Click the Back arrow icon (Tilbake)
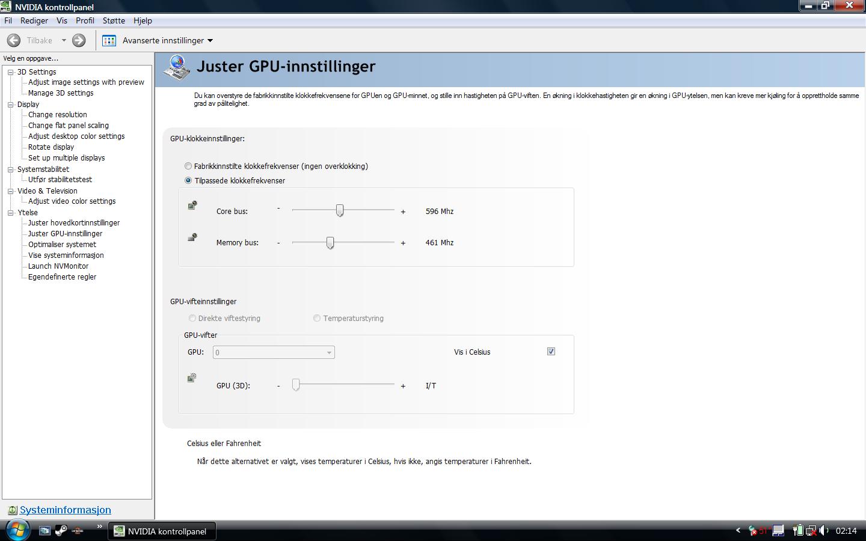The height and width of the screenshot is (541, 866). point(14,40)
